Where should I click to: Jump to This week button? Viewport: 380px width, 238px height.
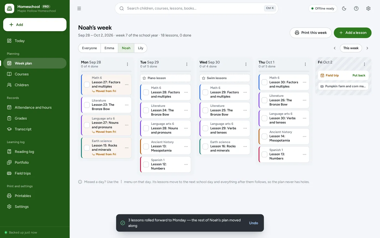[x=351, y=48]
